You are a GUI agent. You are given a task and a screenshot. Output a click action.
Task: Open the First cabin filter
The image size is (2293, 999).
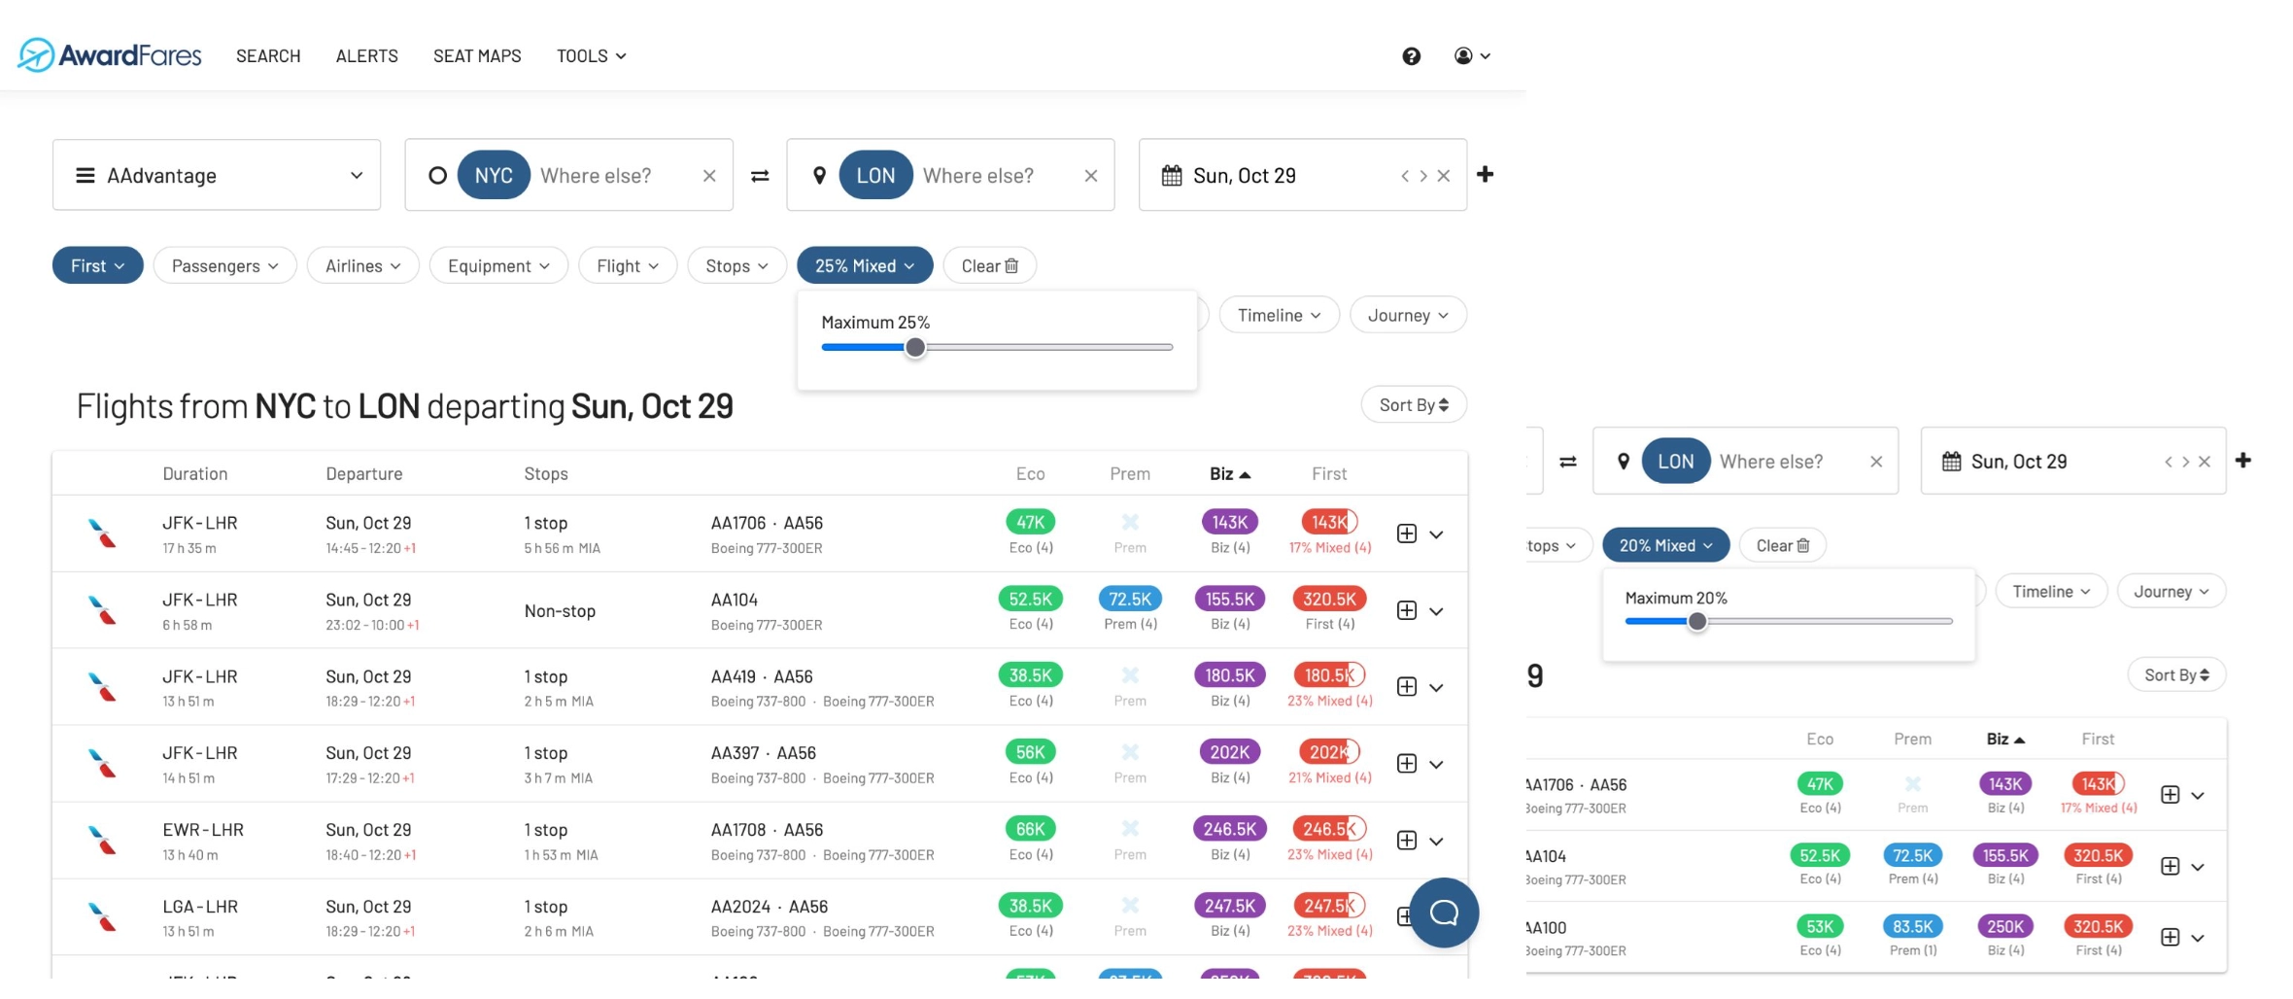coord(97,265)
